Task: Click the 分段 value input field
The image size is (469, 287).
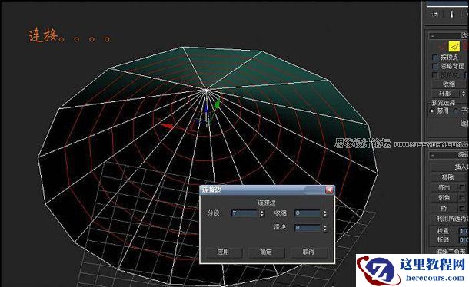Action: pyautogui.click(x=244, y=213)
